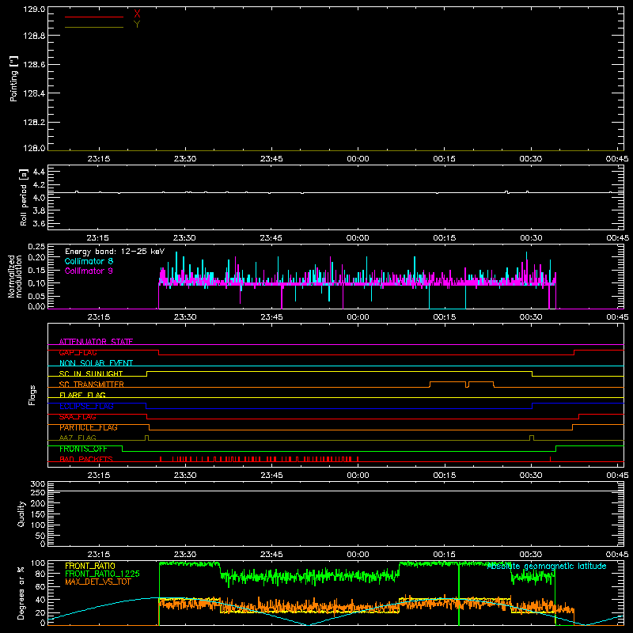This screenshot has height=633, width=633.
Task: Click the 40 tick on Degrees axis
Action: coord(40,600)
